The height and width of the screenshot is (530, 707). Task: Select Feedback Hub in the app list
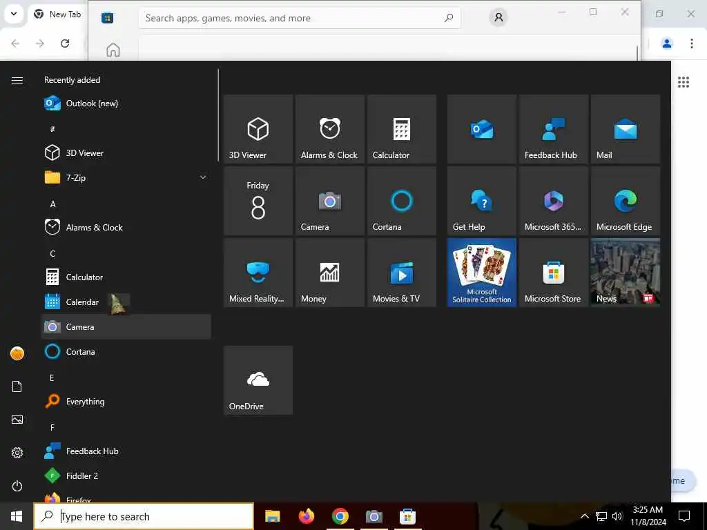pyautogui.click(x=126, y=451)
